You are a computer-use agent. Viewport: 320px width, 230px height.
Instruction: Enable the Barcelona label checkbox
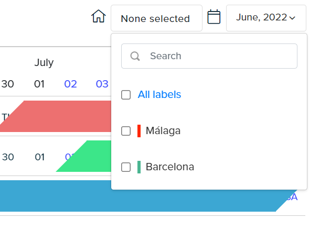(126, 167)
